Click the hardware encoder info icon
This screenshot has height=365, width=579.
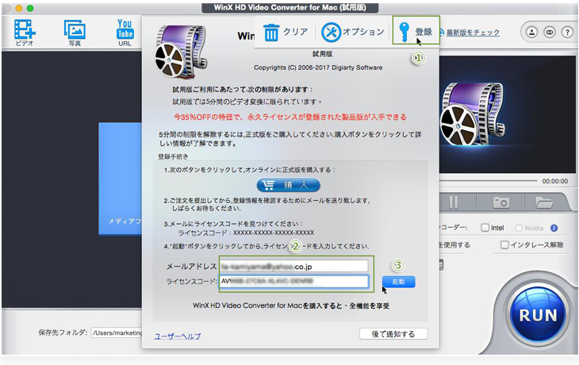click(x=554, y=228)
